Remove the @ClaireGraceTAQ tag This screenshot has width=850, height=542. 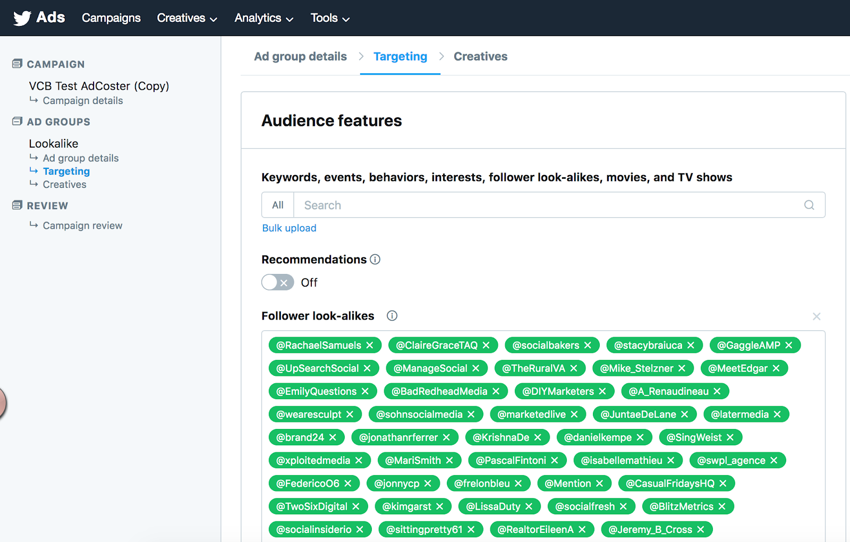click(x=486, y=345)
